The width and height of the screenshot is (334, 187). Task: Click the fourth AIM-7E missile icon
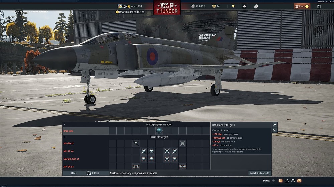[x=175, y=151]
